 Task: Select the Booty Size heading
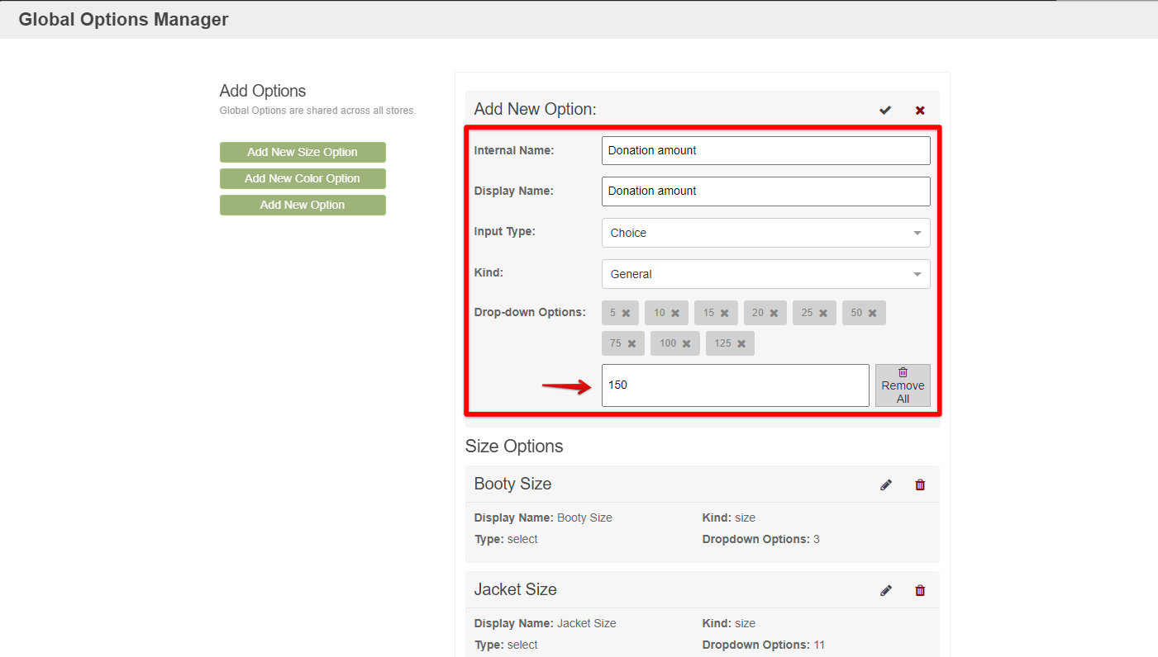512,484
